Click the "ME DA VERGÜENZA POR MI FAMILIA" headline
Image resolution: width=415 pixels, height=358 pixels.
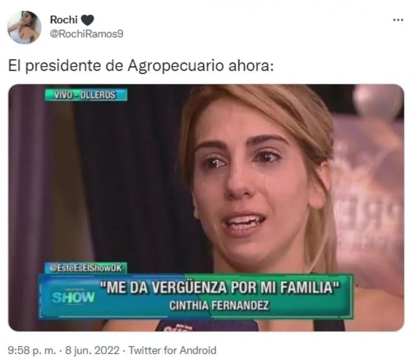(220, 287)
